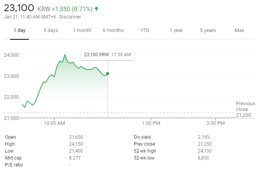Click the green dot marker on the chart line
Viewport: 268px width, 173px height.
[x=108, y=73]
